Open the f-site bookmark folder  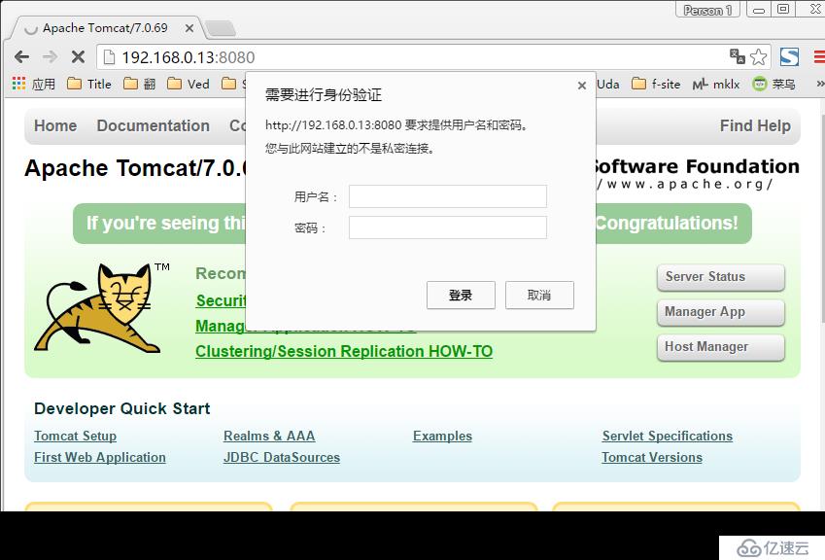pos(656,84)
